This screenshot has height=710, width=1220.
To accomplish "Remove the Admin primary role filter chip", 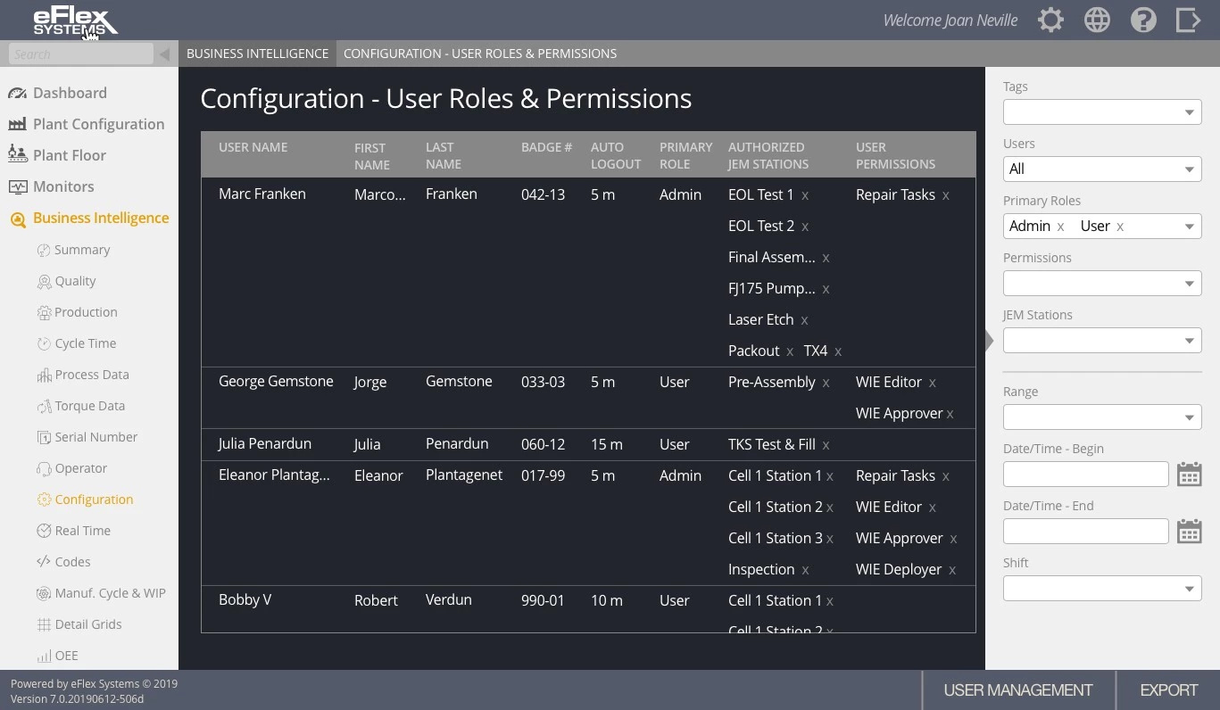I will [1059, 227].
